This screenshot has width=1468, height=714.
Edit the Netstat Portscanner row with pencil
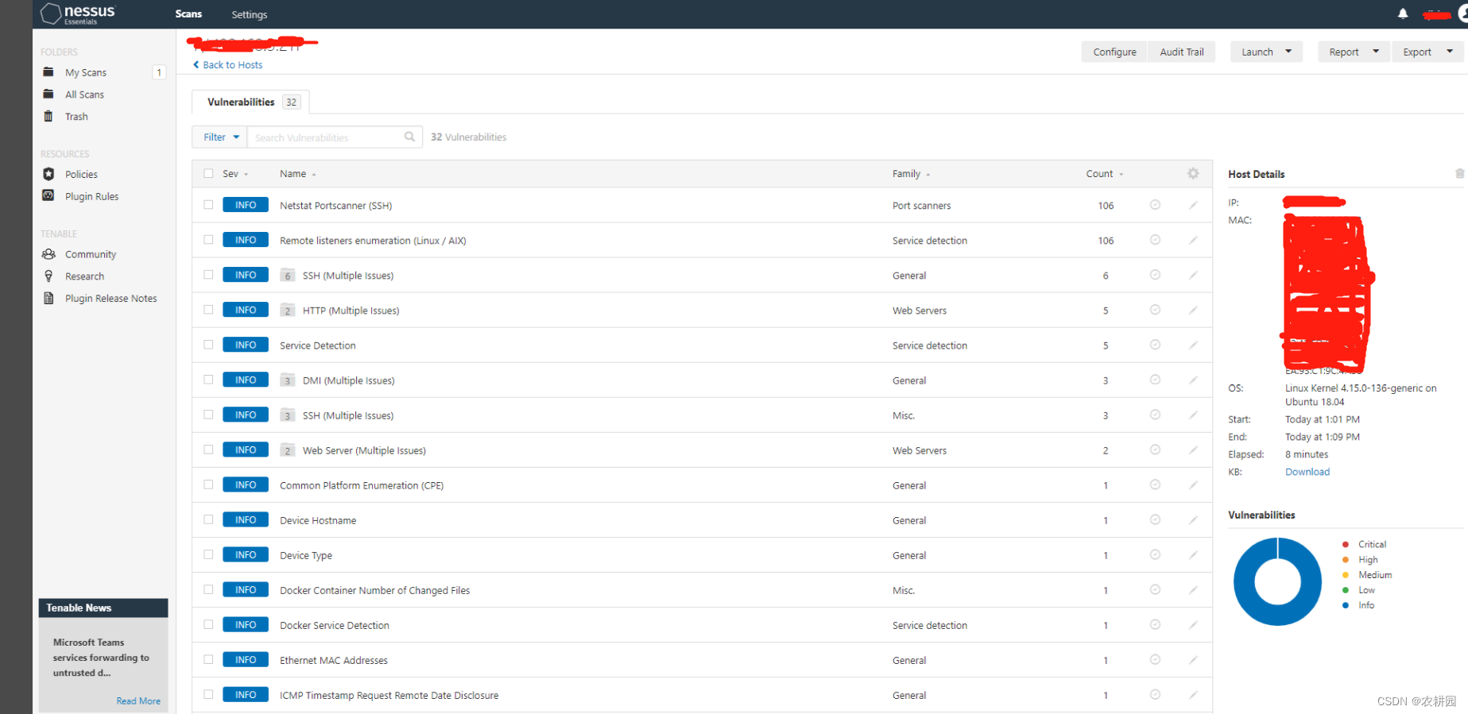1193,205
